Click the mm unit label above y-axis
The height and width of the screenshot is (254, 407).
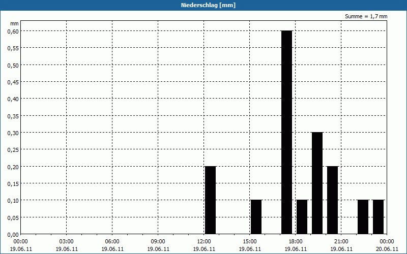click(x=14, y=23)
